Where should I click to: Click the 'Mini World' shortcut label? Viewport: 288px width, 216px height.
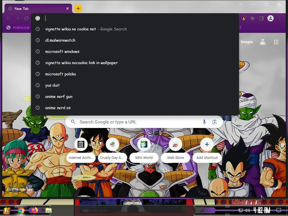click(144, 157)
